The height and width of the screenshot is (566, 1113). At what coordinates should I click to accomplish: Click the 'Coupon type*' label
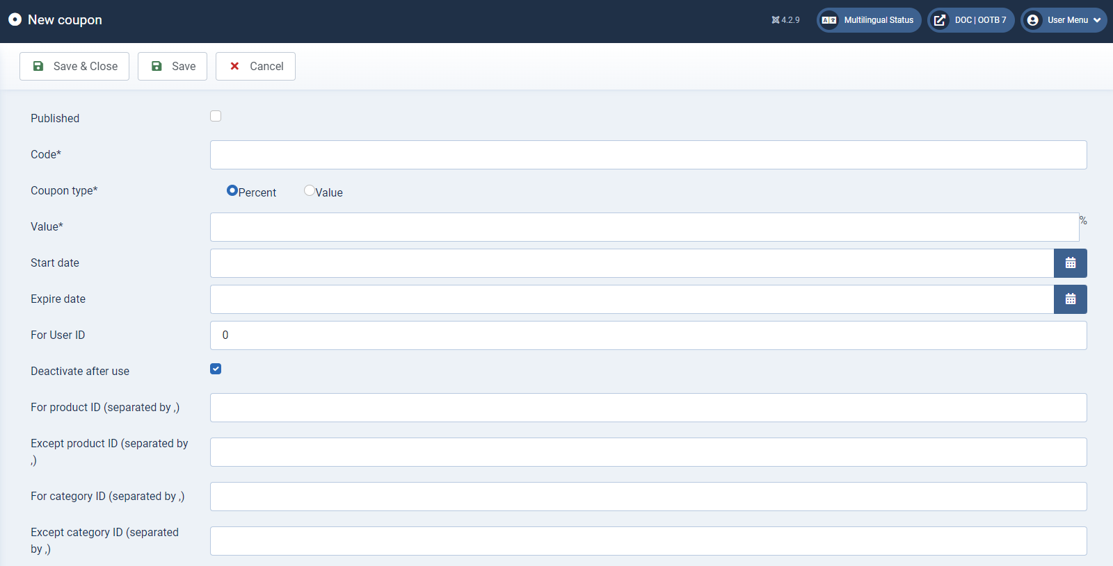64,190
